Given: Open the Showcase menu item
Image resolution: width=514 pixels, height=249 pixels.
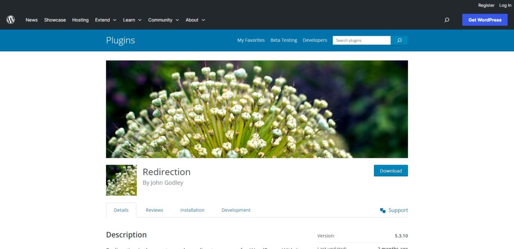Looking at the screenshot, I should 55,20.
